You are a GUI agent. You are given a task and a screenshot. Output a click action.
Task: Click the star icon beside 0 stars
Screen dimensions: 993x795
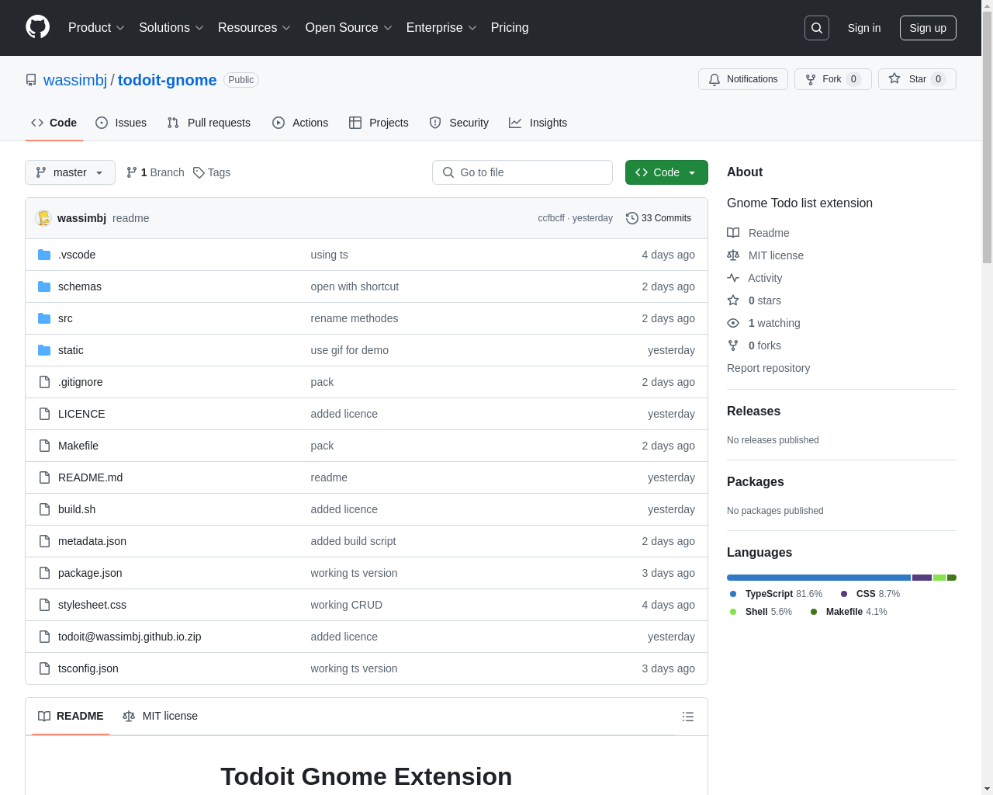[733, 300]
